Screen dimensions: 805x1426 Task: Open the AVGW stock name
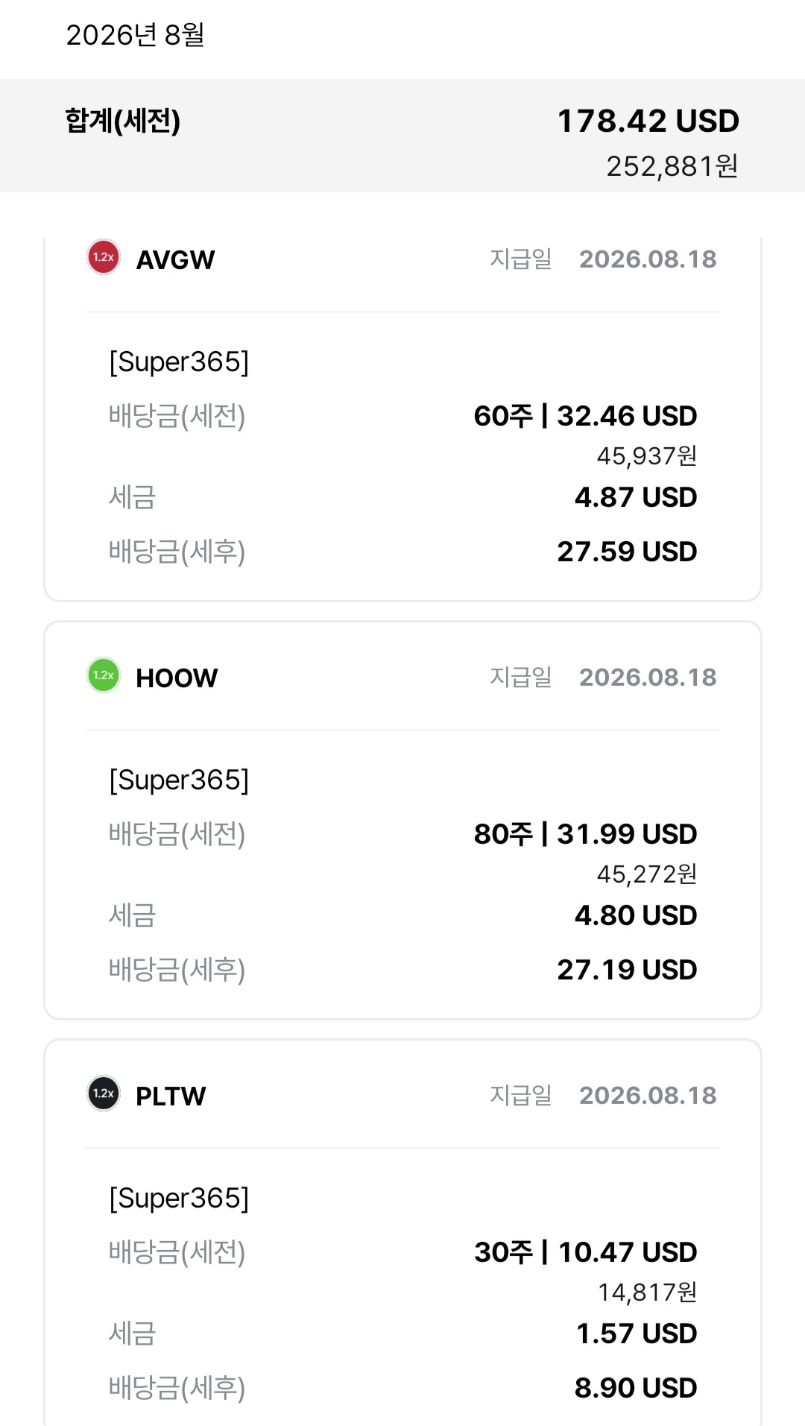point(175,259)
